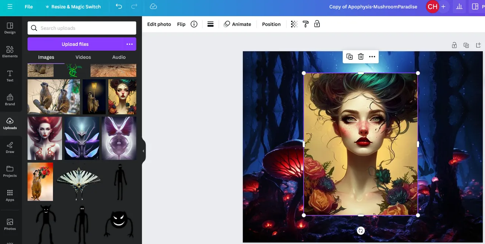Viewport: 485px width, 244px height.
Task: Select the grinning round monster thumbnail
Action: coord(119,224)
